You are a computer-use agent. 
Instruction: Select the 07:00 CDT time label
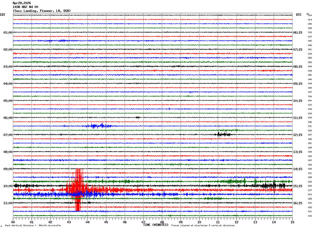click(x=8, y=135)
